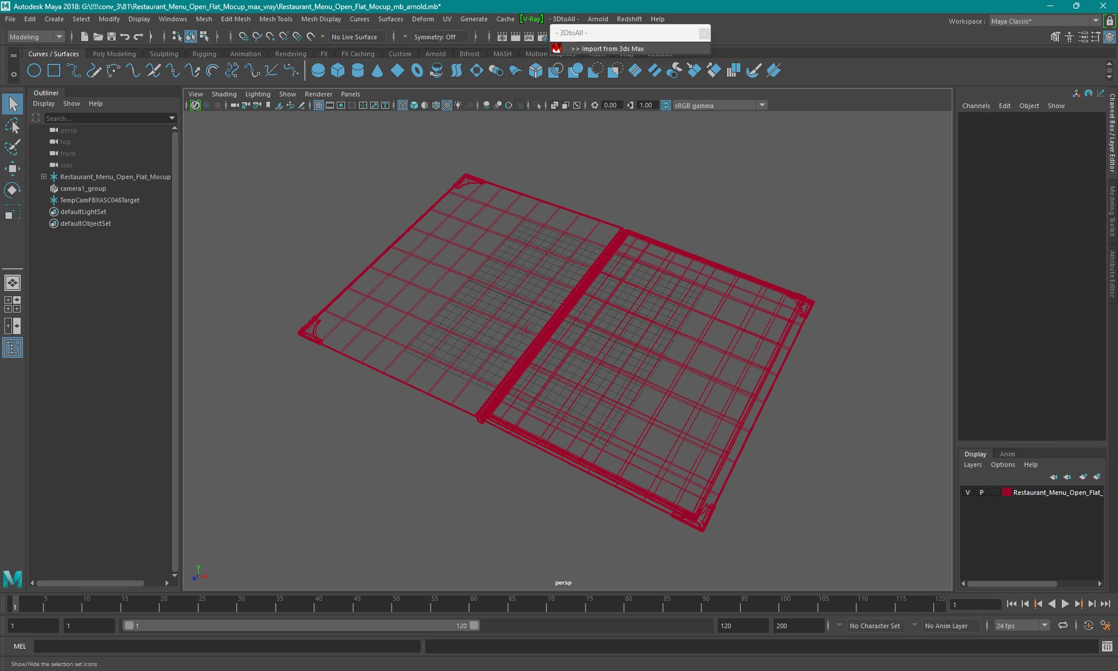Select the NURBS circle shelf icon

pyautogui.click(x=34, y=71)
